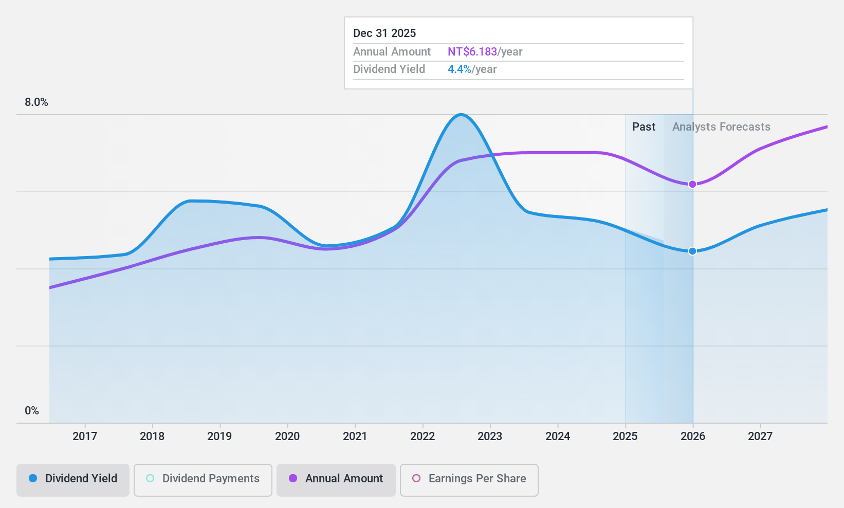844x508 pixels.
Task: Click the tooltip's Dividend Yield row label
Action: pyautogui.click(x=389, y=69)
